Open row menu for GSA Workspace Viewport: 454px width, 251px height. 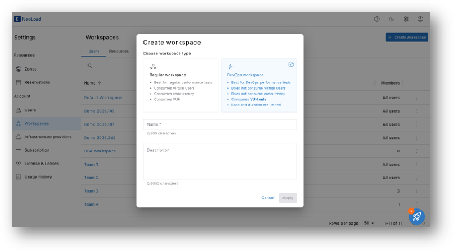(x=416, y=151)
